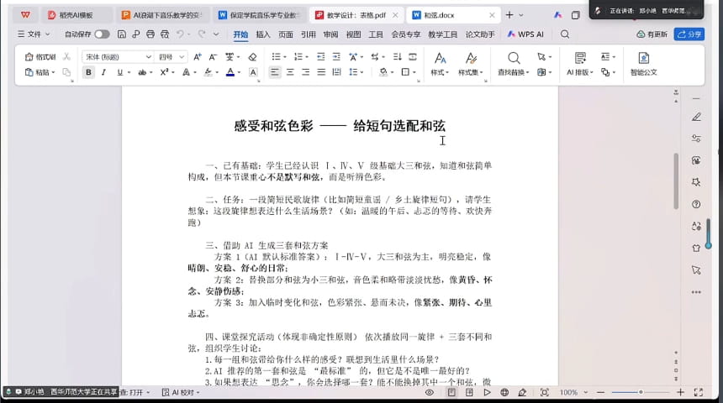Open the pen tool in right sidebar
The width and height of the screenshot is (723, 403).
pyautogui.click(x=696, y=117)
